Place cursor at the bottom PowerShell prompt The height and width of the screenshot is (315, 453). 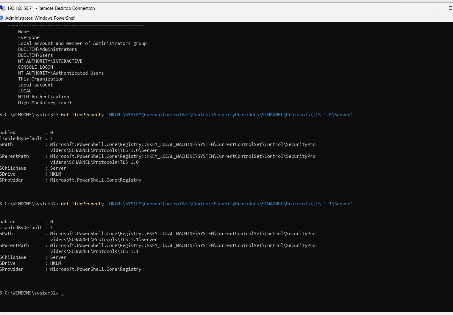point(62,293)
